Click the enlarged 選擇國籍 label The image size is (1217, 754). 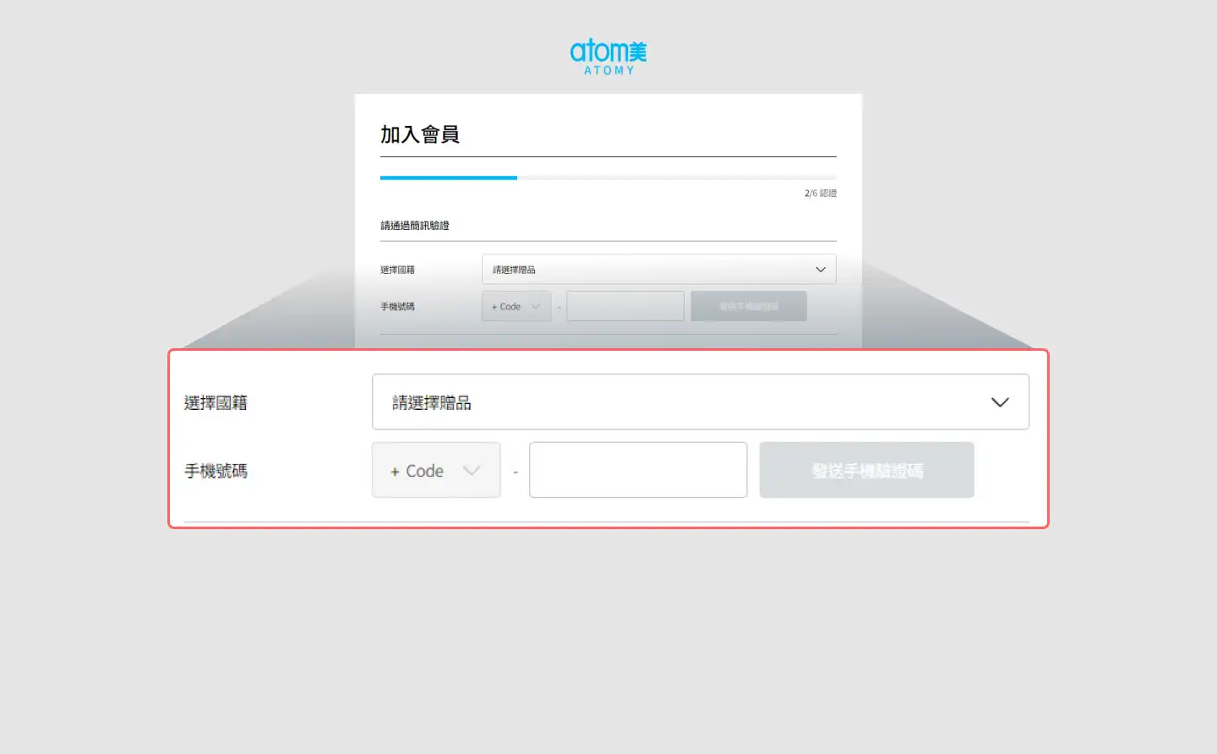click(216, 403)
